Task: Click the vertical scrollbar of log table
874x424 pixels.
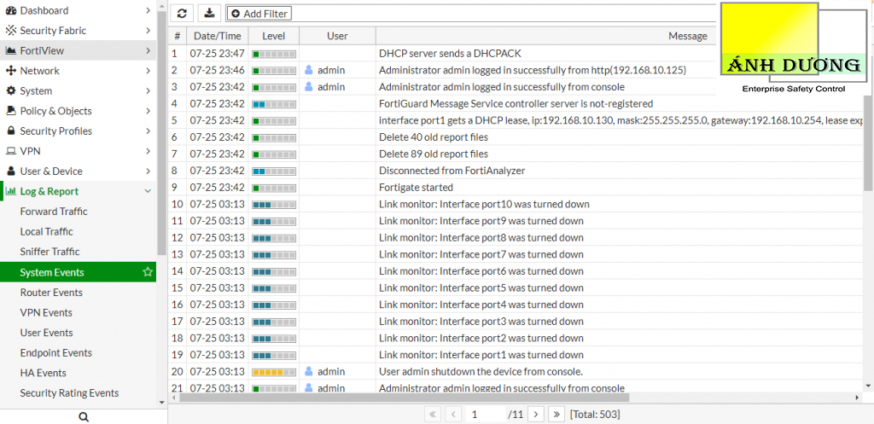Action: (868, 142)
